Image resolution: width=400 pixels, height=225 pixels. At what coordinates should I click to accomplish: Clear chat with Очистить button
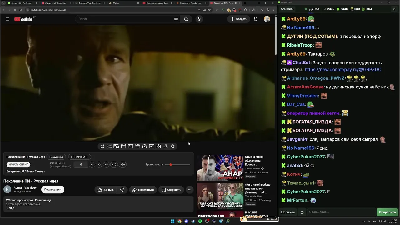(x=287, y=9)
